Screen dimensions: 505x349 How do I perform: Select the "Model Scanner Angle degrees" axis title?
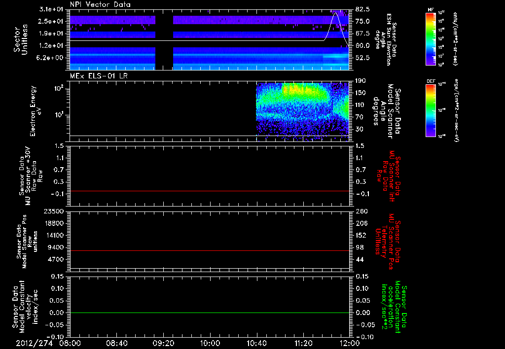click(x=387, y=111)
